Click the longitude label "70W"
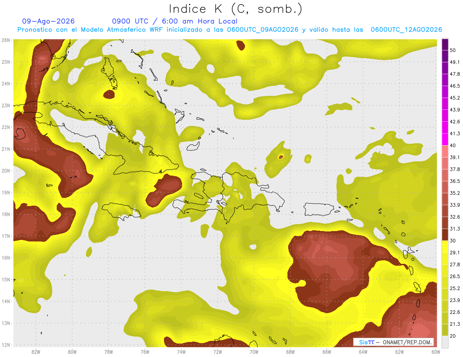Screen dimensions: 463x357 click(254, 352)
